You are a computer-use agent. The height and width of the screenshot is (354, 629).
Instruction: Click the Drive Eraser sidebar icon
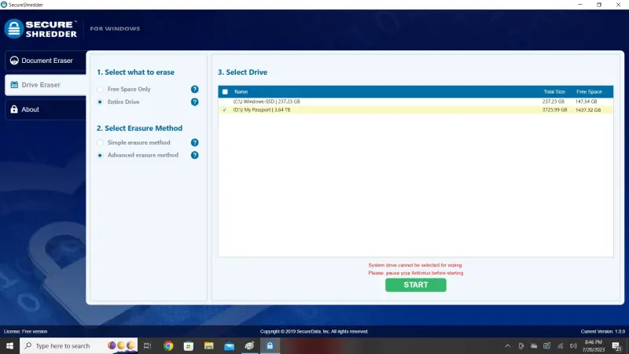pos(14,85)
